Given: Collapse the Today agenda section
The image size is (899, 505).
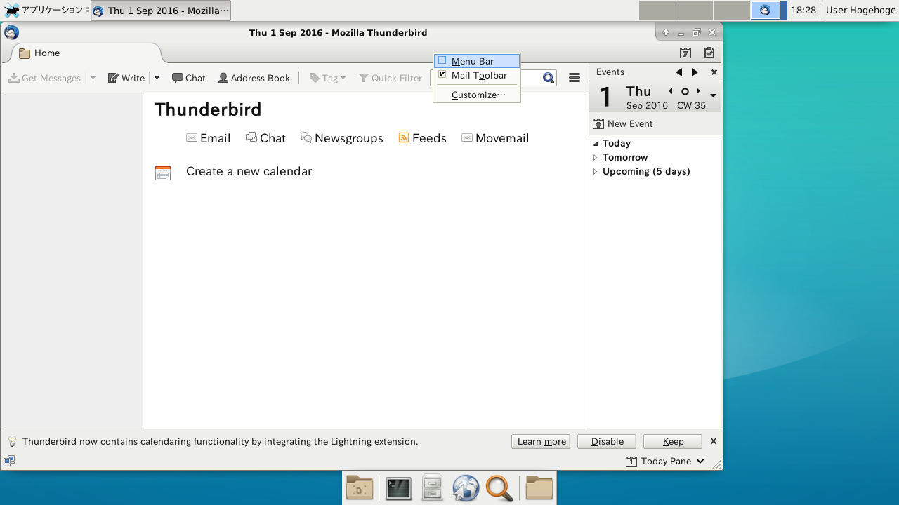Looking at the screenshot, I should (596, 144).
